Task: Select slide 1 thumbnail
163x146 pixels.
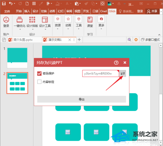Action: pyautogui.click(x=17, y=58)
